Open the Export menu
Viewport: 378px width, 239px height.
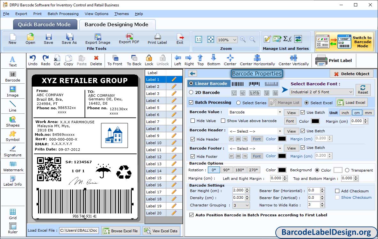21,14
